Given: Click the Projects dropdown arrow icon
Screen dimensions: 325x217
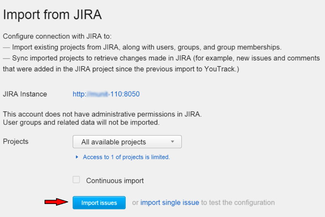Looking at the screenshot, I should pos(172,141).
